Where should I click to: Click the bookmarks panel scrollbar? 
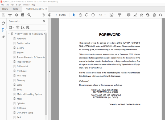[x=46, y=74]
